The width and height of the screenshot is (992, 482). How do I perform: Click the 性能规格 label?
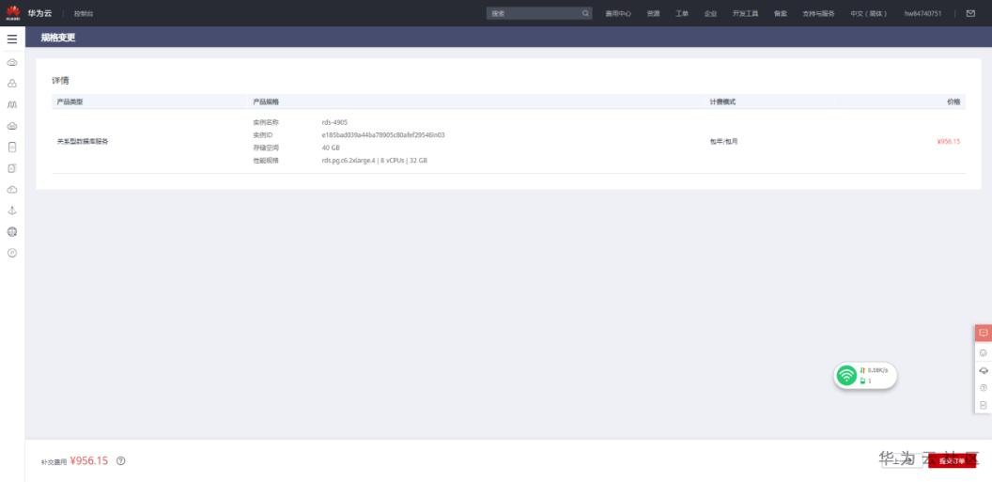point(266,161)
